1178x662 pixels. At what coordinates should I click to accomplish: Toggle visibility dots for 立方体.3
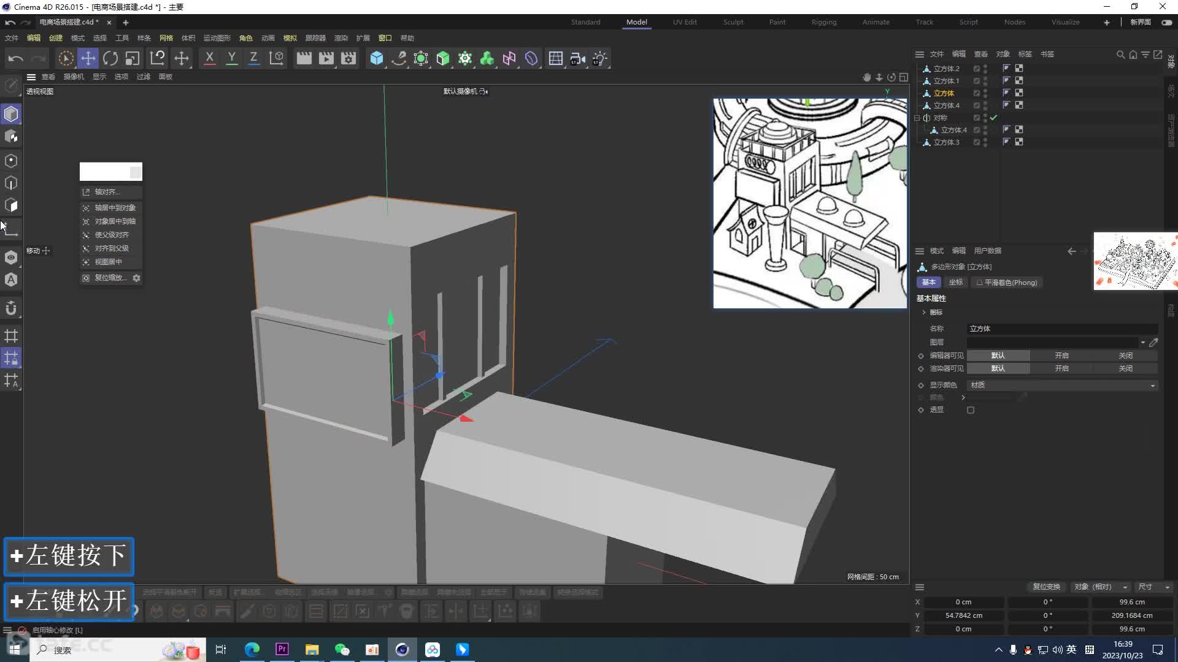pos(985,142)
